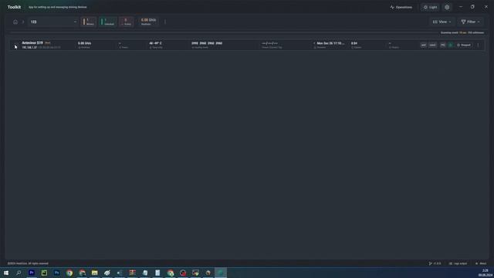Click the taskbar clock and date
The width and height of the screenshot is (494, 278).
click(486, 273)
